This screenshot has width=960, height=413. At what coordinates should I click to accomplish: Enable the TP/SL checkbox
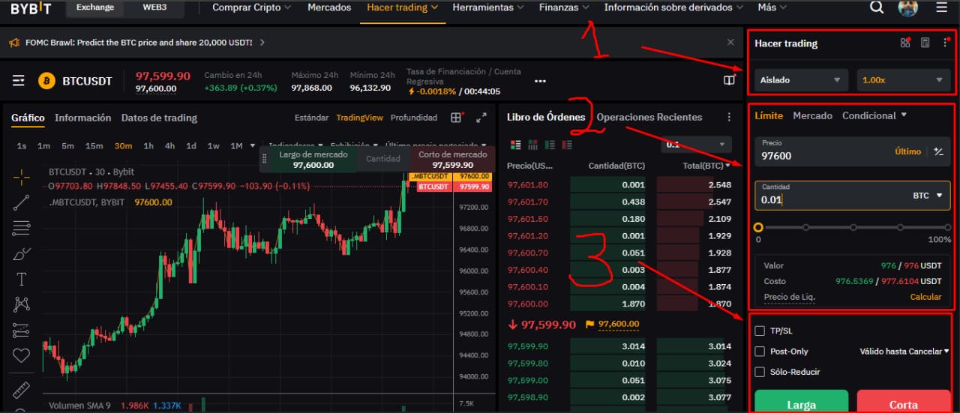tap(760, 331)
